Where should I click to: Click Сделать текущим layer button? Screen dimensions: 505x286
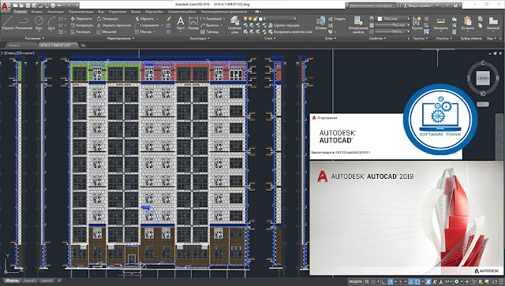[284, 25]
